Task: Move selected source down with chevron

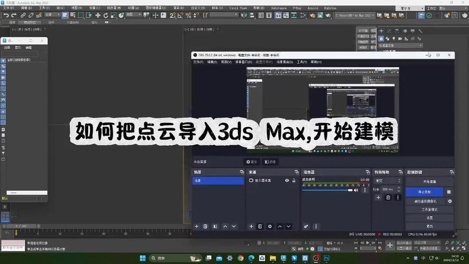Action: tap(289, 227)
